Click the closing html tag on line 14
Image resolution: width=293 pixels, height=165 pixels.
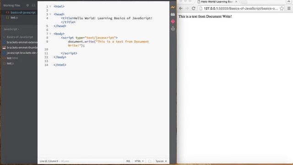60,65
